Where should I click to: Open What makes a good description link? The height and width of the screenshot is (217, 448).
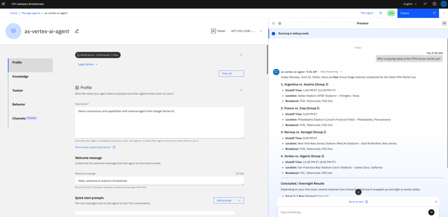pos(93,148)
